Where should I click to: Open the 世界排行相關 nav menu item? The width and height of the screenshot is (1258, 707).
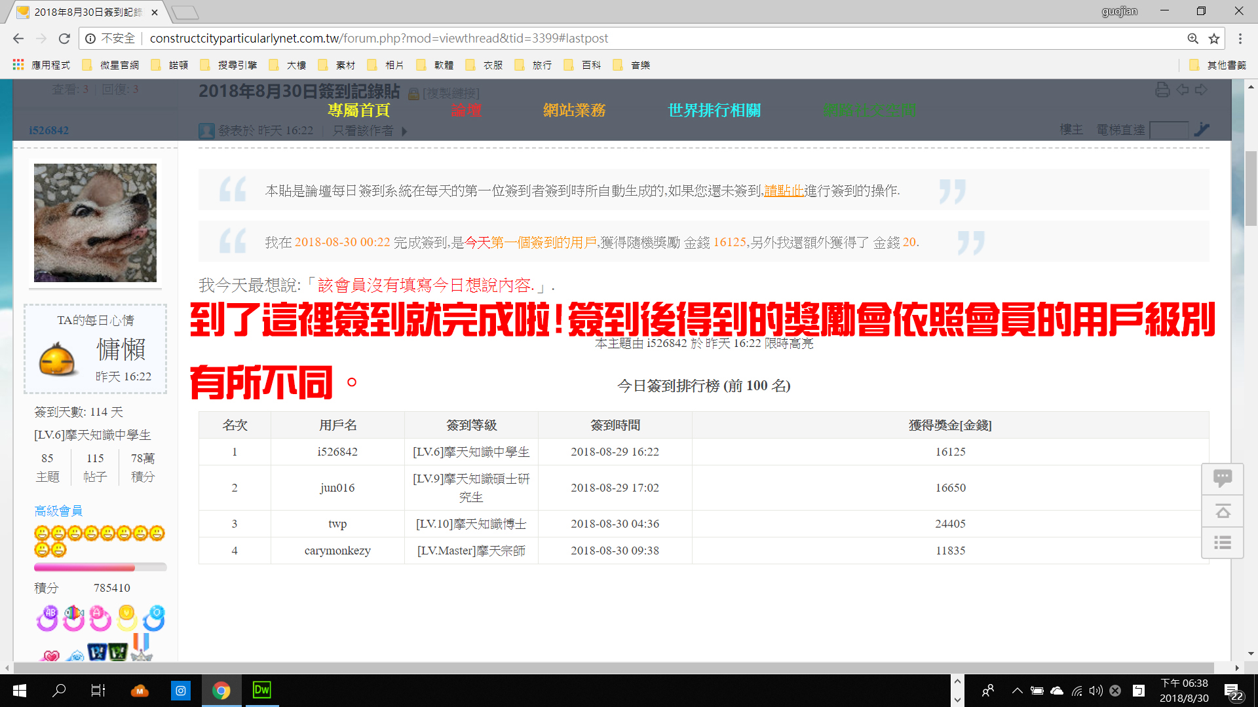714,110
